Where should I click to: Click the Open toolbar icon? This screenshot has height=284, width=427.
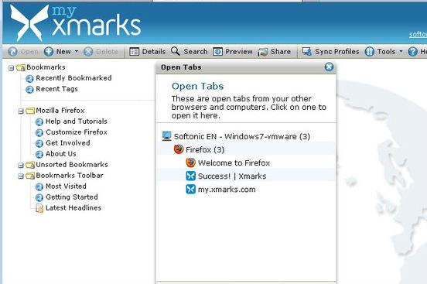(12, 52)
